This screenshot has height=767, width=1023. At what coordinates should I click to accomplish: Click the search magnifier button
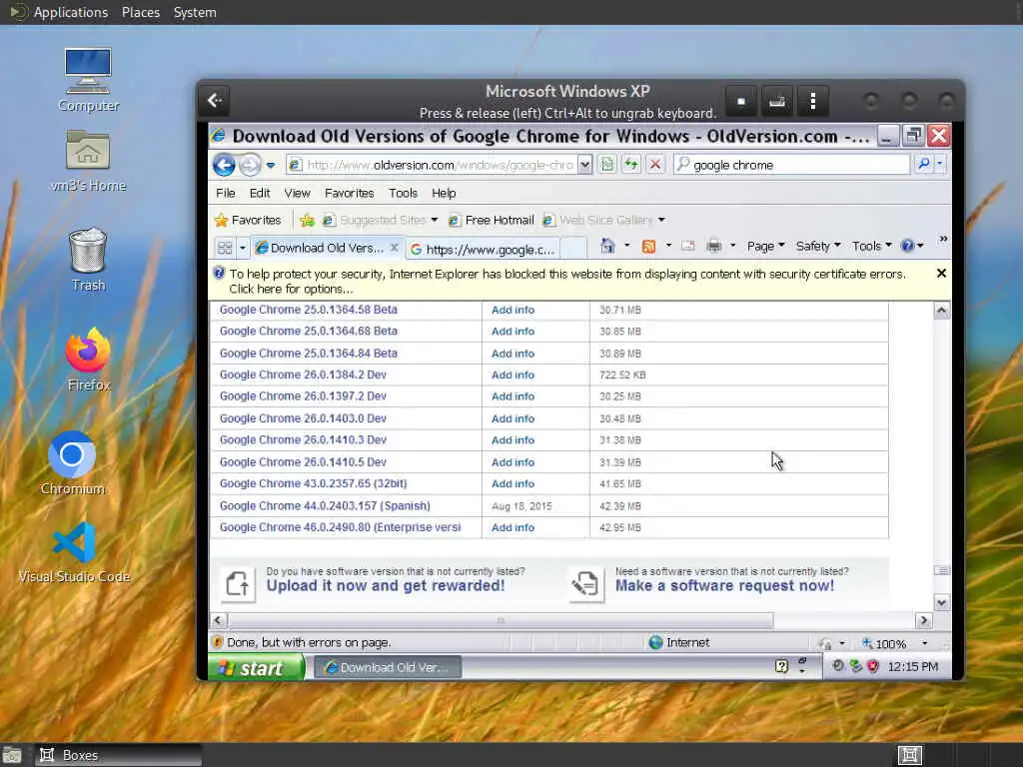point(924,164)
